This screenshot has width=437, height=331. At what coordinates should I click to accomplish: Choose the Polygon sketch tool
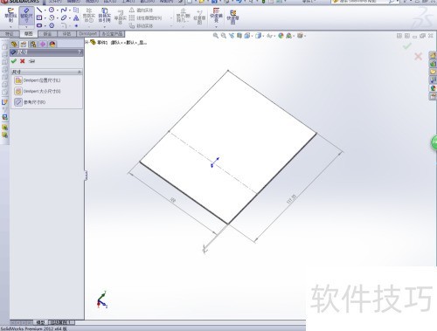coord(52,25)
